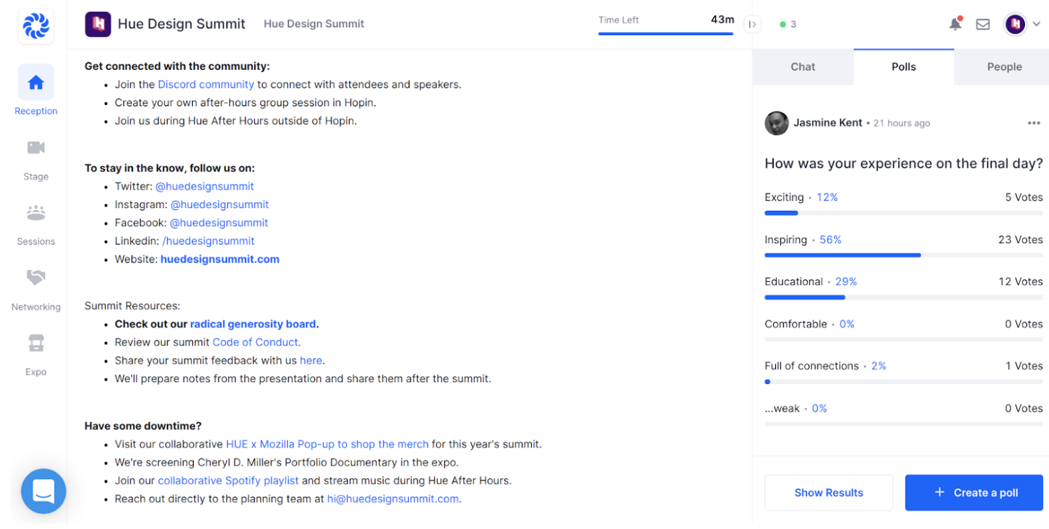Click the Hopin logo
1049x529 pixels.
(x=36, y=26)
